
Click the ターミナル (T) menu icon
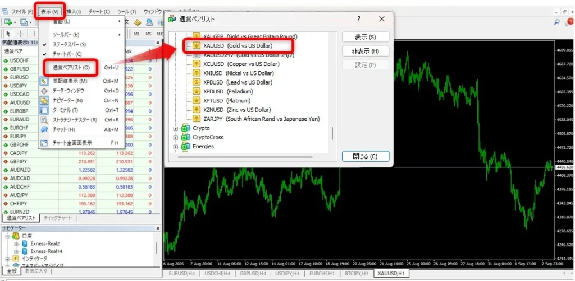[44, 110]
